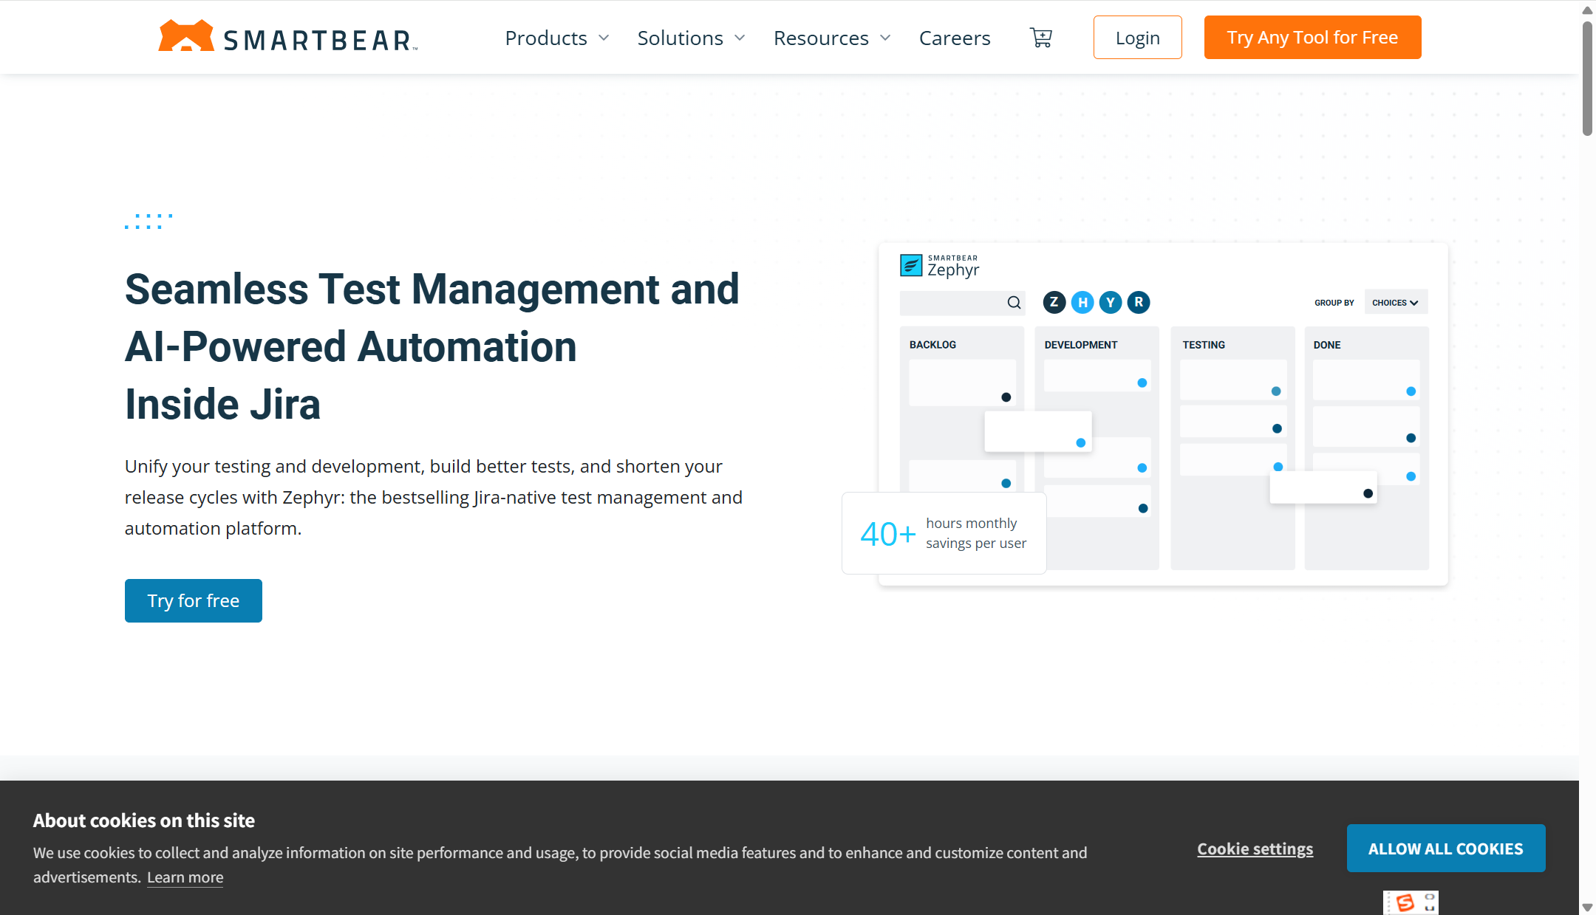Go to the Careers page
Image resolution: width=1596 pixels, height=915 pixels.
(x=955, y=38)
